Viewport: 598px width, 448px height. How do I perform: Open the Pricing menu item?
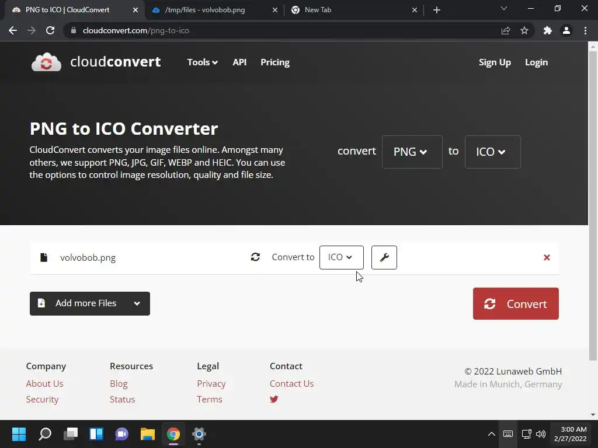pos(275,62)
